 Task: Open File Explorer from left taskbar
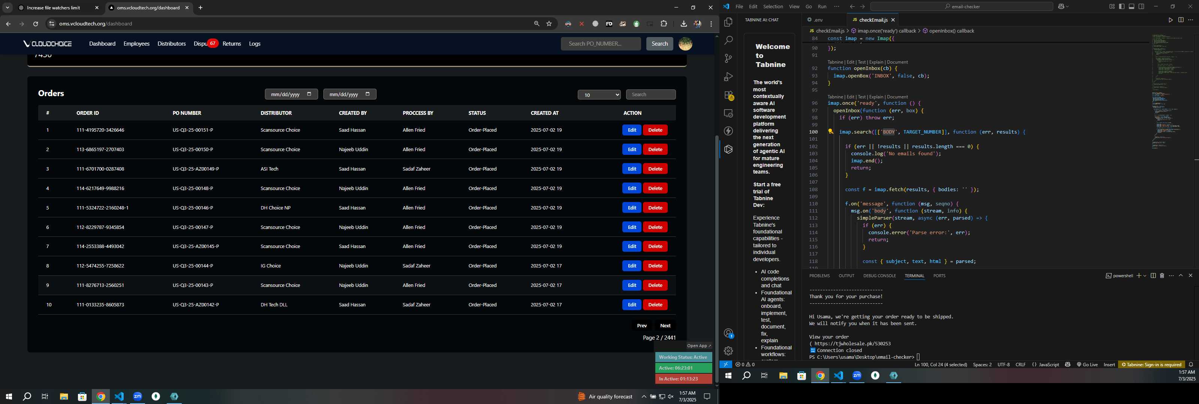point(64,397)
